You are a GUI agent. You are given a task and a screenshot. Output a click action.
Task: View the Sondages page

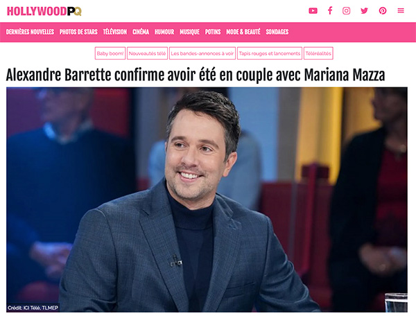[x=277, y=32]
